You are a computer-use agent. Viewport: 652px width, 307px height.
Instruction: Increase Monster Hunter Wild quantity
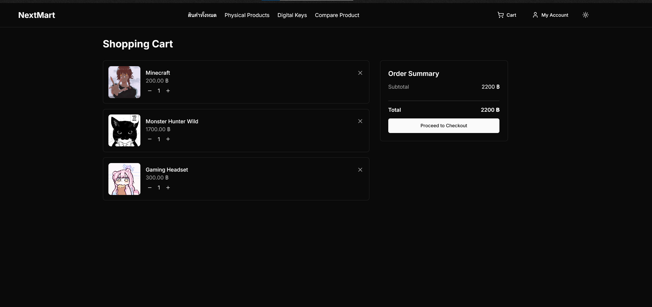[x=168, y=139]
